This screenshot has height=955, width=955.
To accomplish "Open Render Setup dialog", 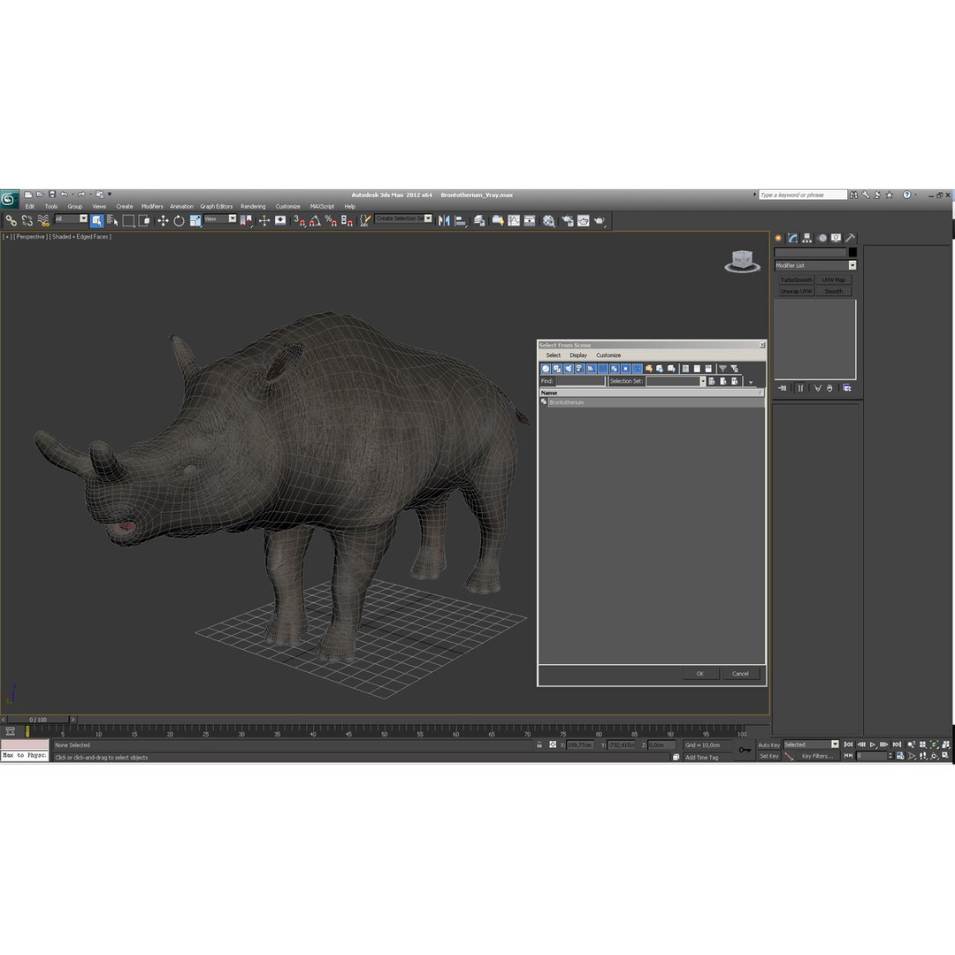I will point(567,220).
